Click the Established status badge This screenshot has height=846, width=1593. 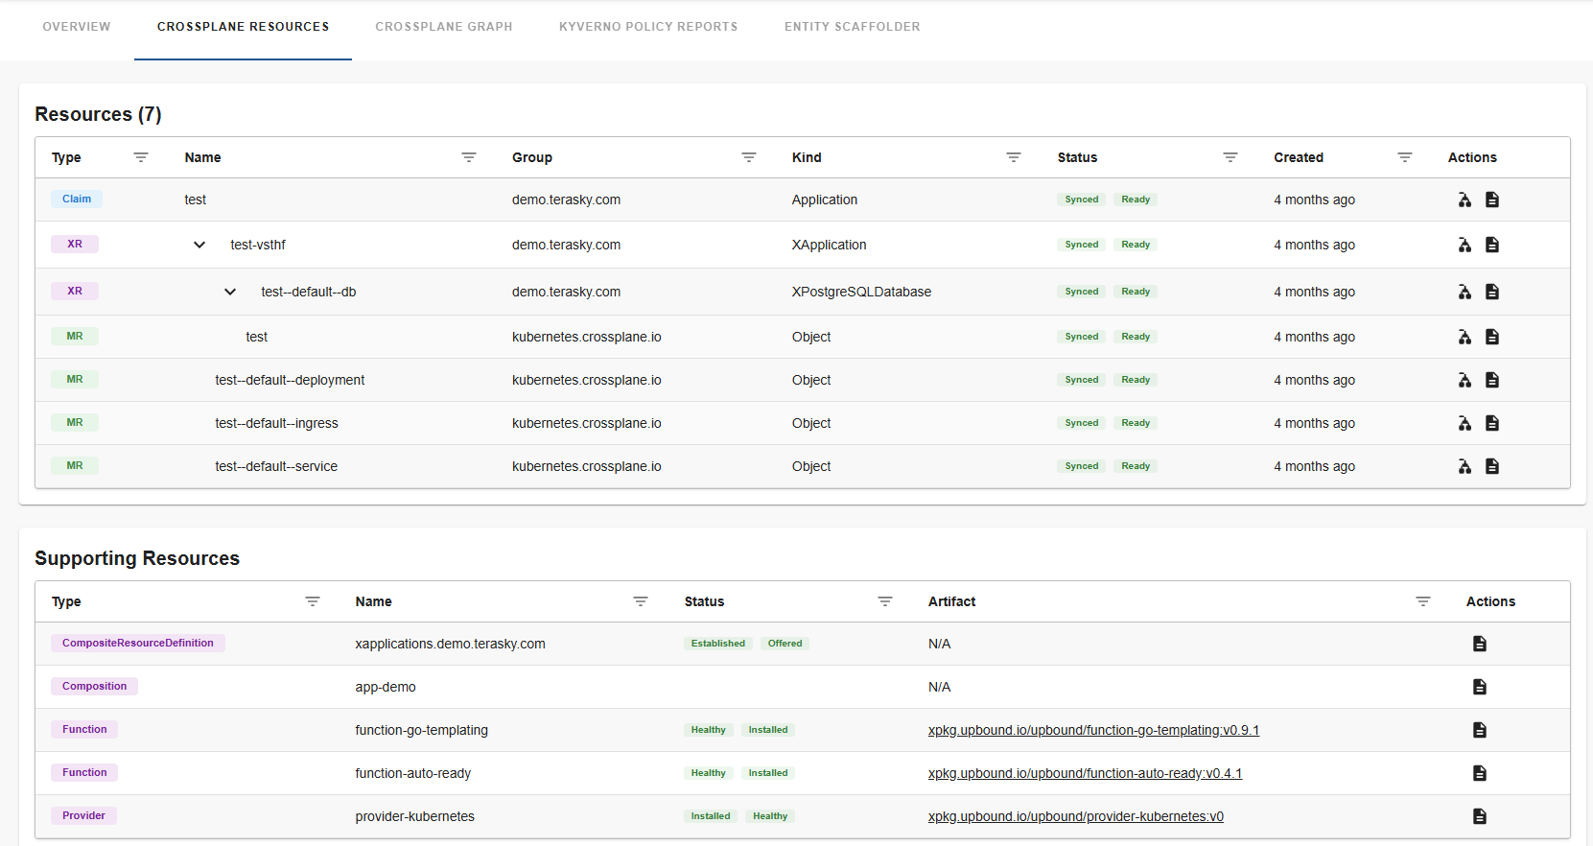pos(718,644)
